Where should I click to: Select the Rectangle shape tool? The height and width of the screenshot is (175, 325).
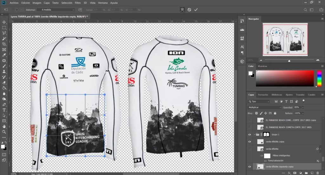(x=4, y=121)
